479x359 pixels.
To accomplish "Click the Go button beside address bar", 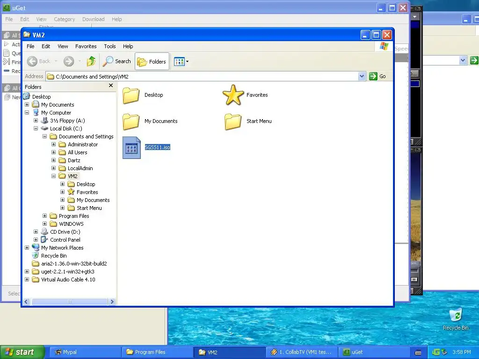I will [x=377, y=76].
